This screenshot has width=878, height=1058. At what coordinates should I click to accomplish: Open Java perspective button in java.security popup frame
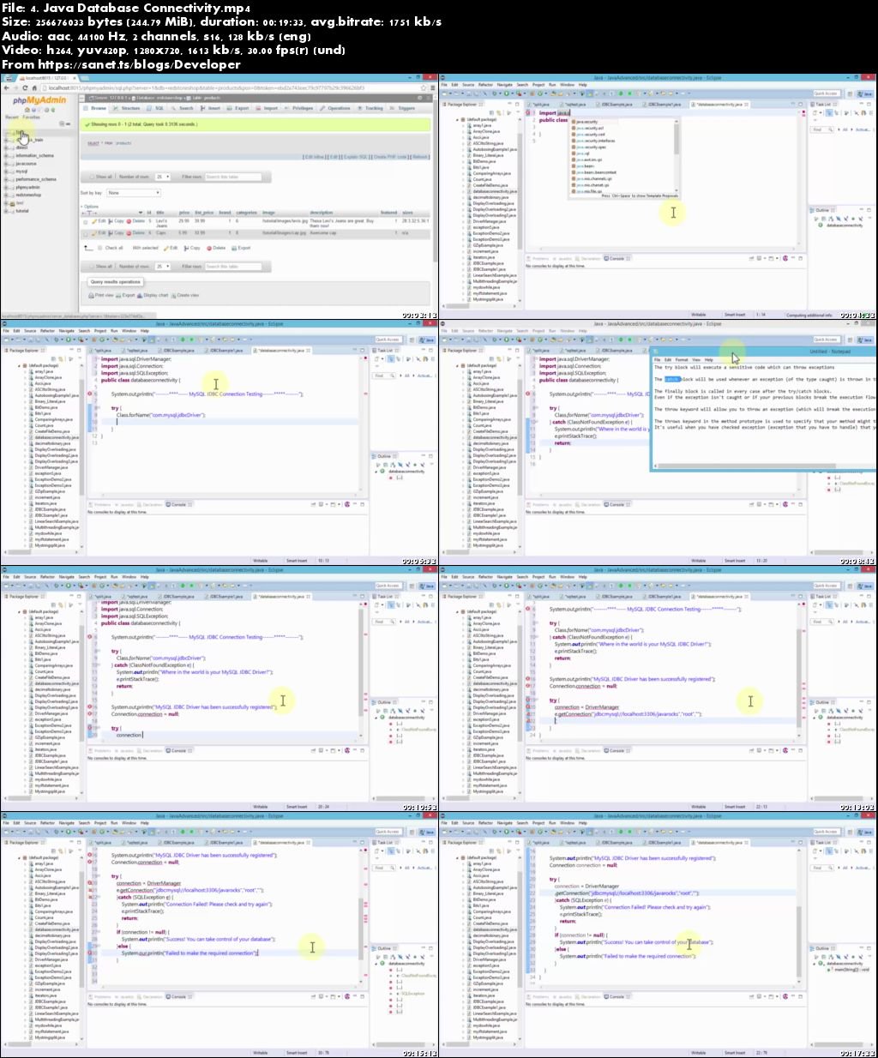(x=865, y=93)
